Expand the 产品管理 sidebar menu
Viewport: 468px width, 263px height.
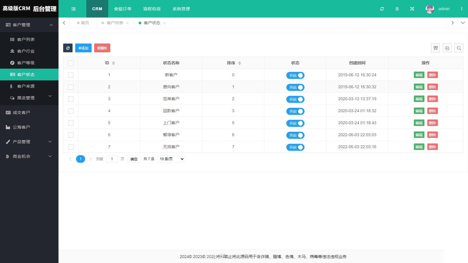29,142
